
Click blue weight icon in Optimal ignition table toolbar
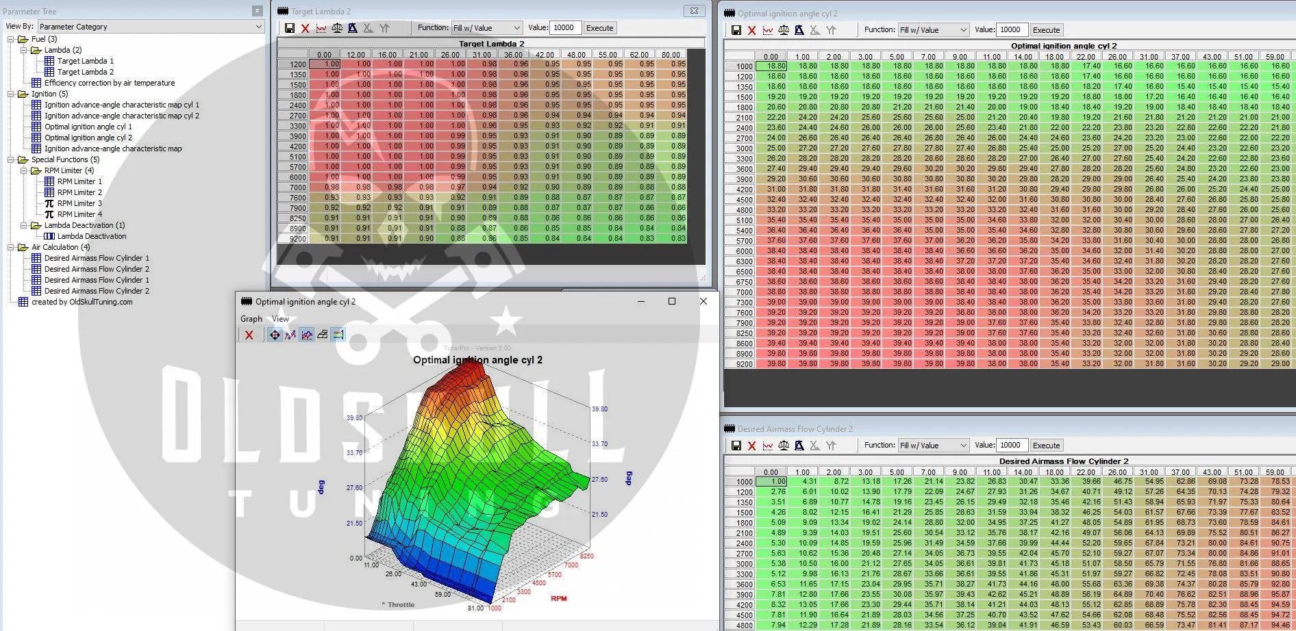799,30
